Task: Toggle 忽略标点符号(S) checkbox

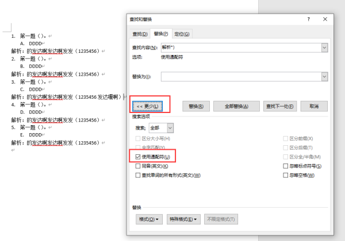Action: pos(285,166)
